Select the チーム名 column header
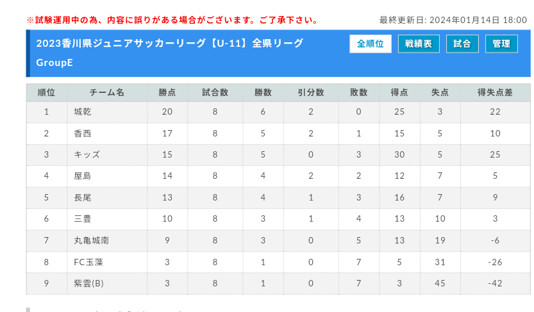Viewport: 534px width, 312px height. point(107,92)
